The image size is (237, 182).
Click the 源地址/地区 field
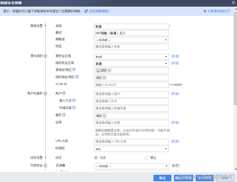click(131, 71)
